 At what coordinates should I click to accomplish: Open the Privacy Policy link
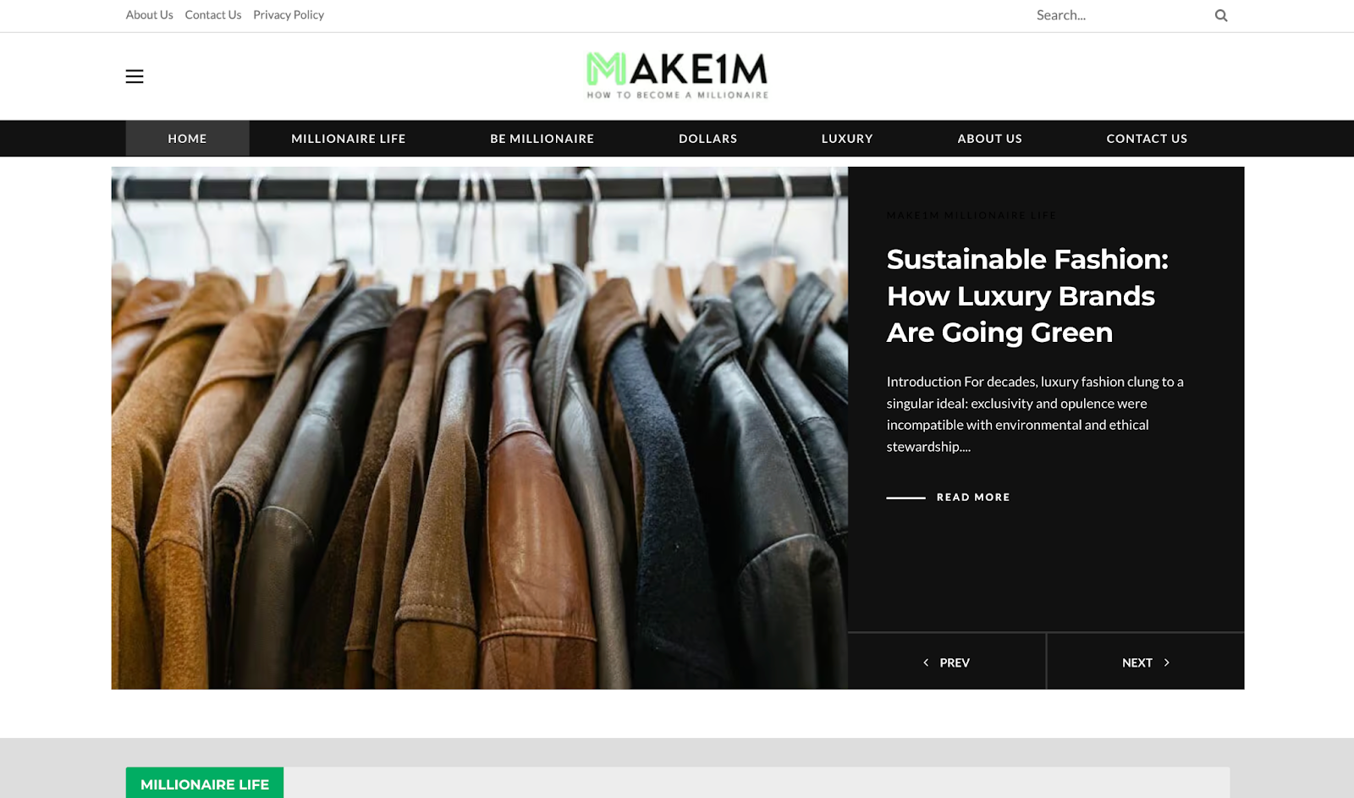click(x=289, y=15)
